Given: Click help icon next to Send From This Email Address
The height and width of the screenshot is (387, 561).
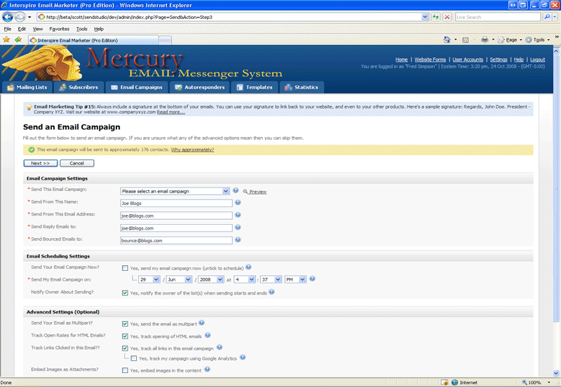Looking at the screenshot, I should 238,215.
